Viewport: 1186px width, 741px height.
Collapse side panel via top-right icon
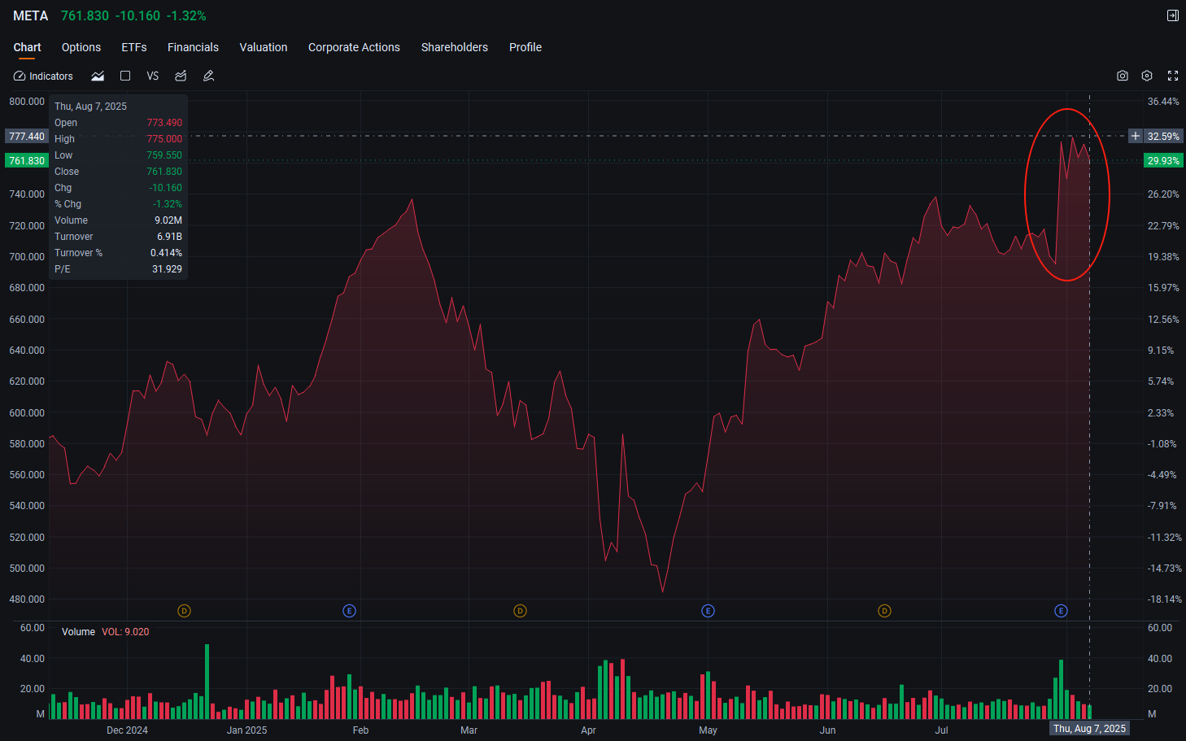pyautogui.click(x=1173, y=15)
